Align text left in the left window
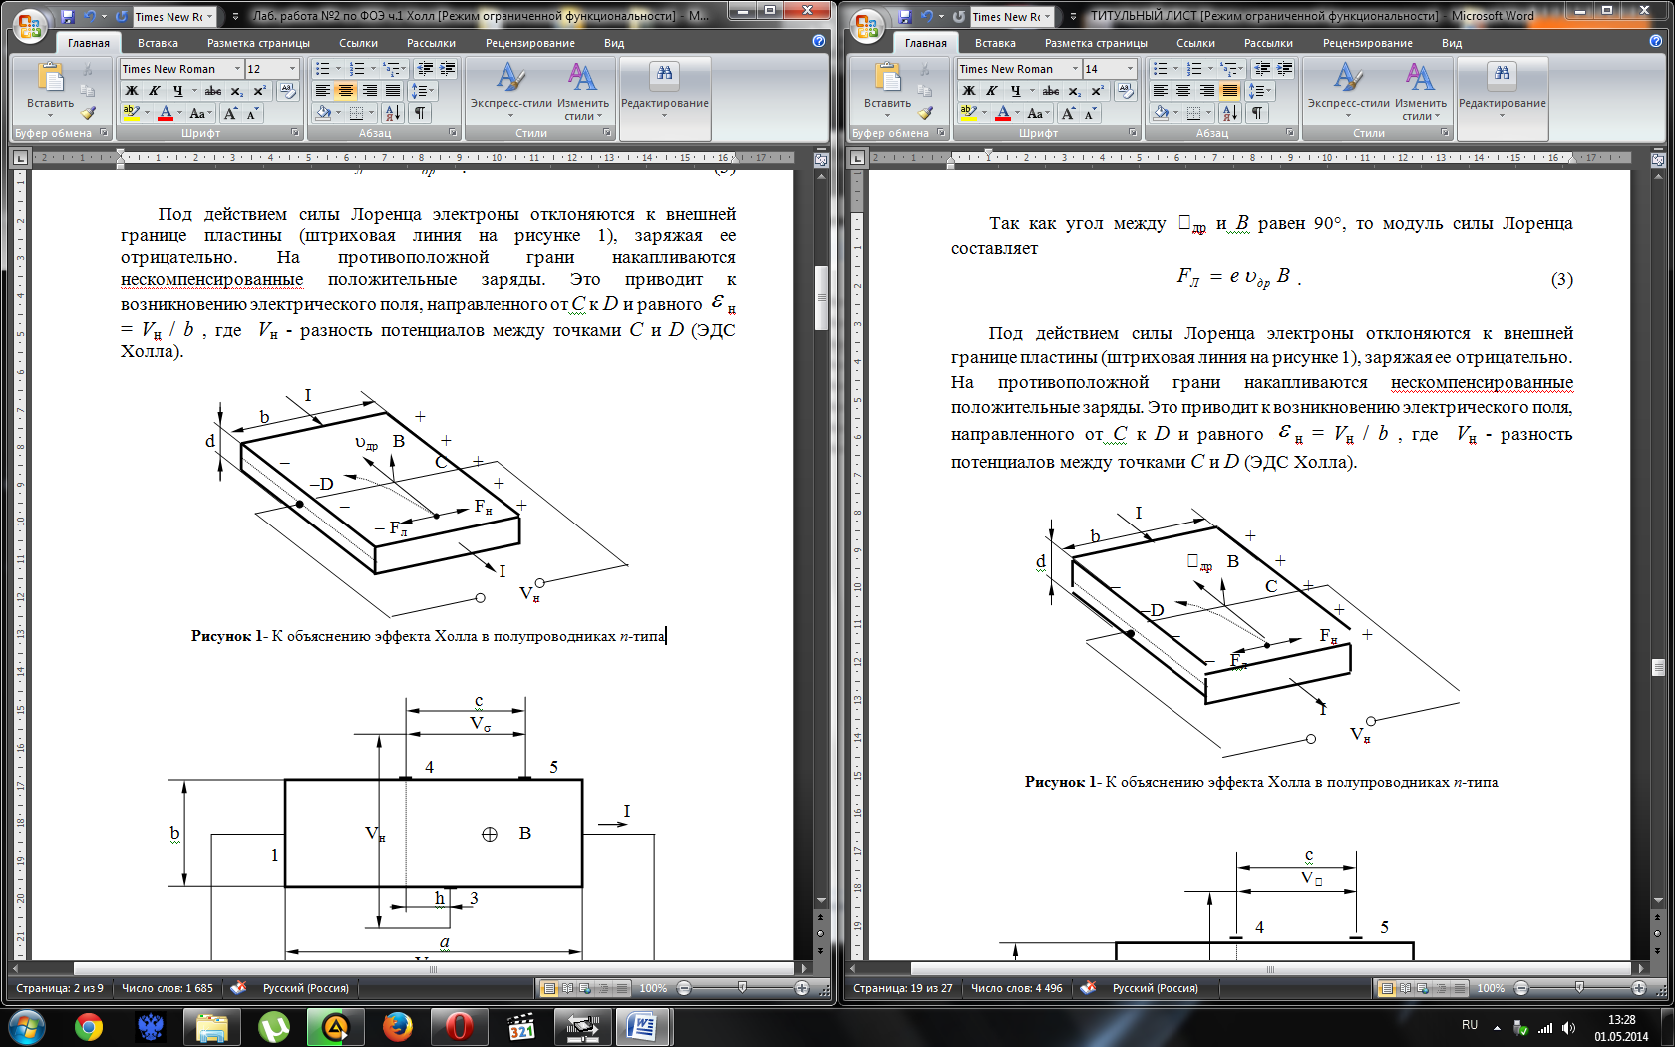The width and height of the screenshot is (1675, 1047). click(x=322, y=91)
